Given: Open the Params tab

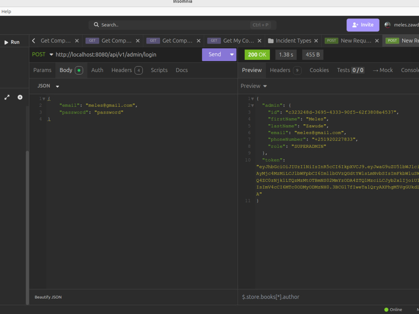Looking at the screenshot, I should pyautogui.click(x=42, y=70).
